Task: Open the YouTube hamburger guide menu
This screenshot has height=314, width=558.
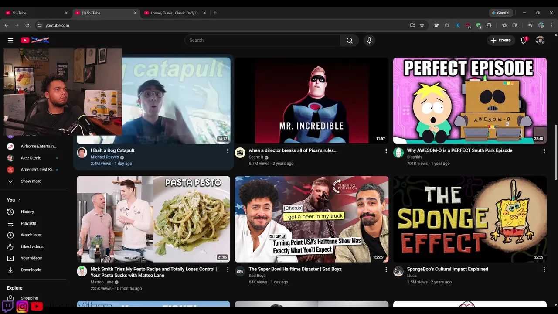Action: pos(10,40)
